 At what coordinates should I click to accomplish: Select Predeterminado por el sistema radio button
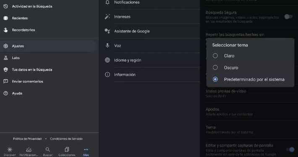tap(215, 79)
